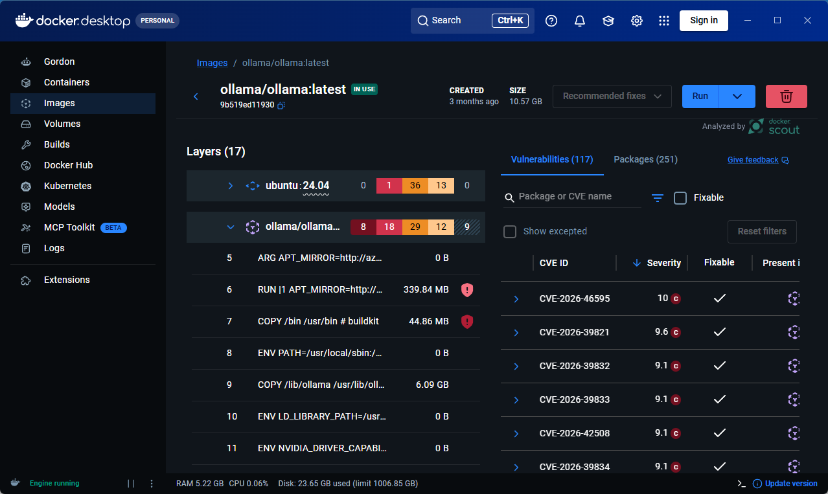Click the red critical count 8 badge
This screenshot has width=828, height=494.
[363, 227]
